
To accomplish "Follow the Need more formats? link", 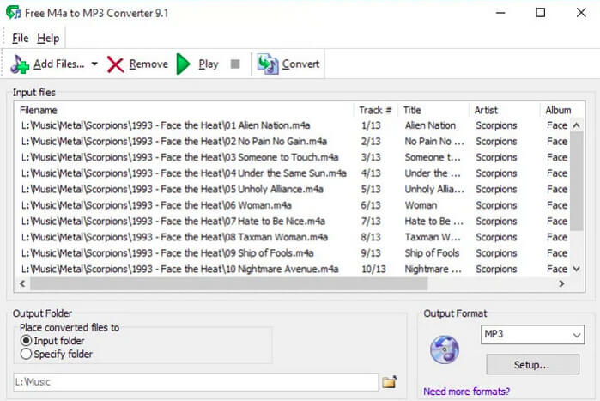I will click(x=466, y=392).
